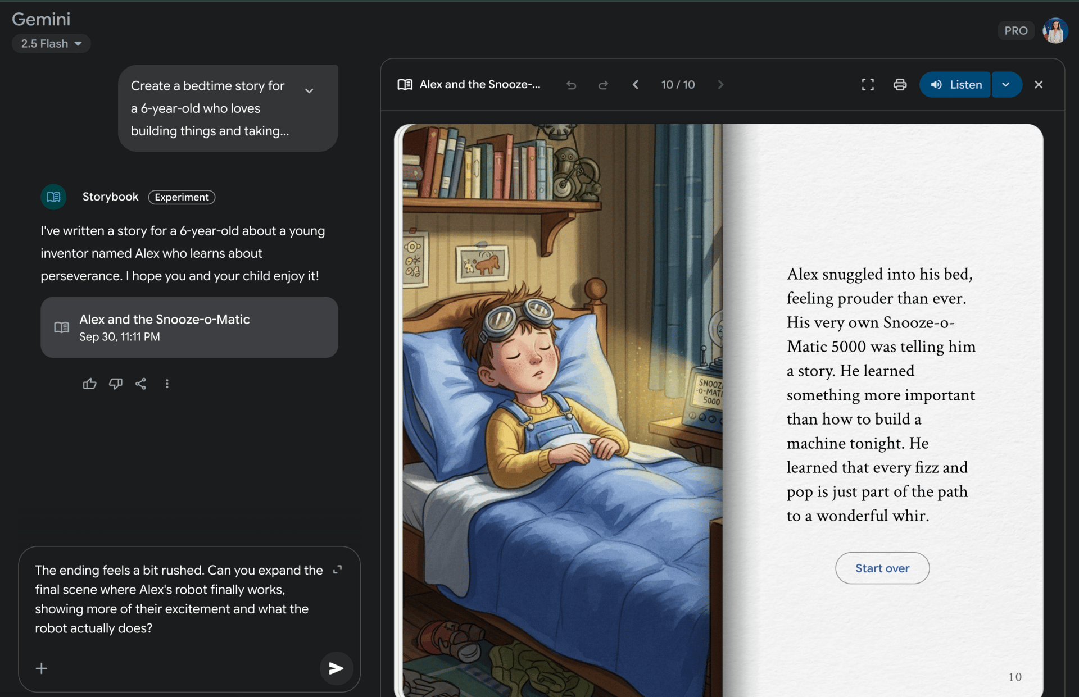Expand the Listen options dropdown arrow

[1006, 85]
